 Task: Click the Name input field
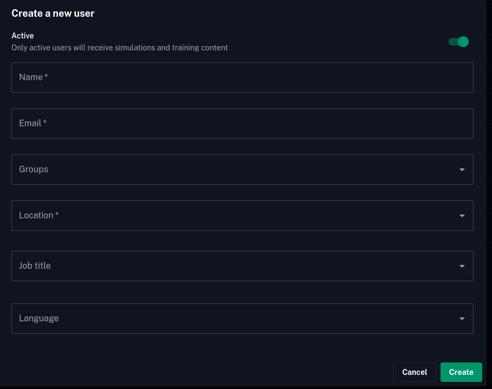[242, 77]
